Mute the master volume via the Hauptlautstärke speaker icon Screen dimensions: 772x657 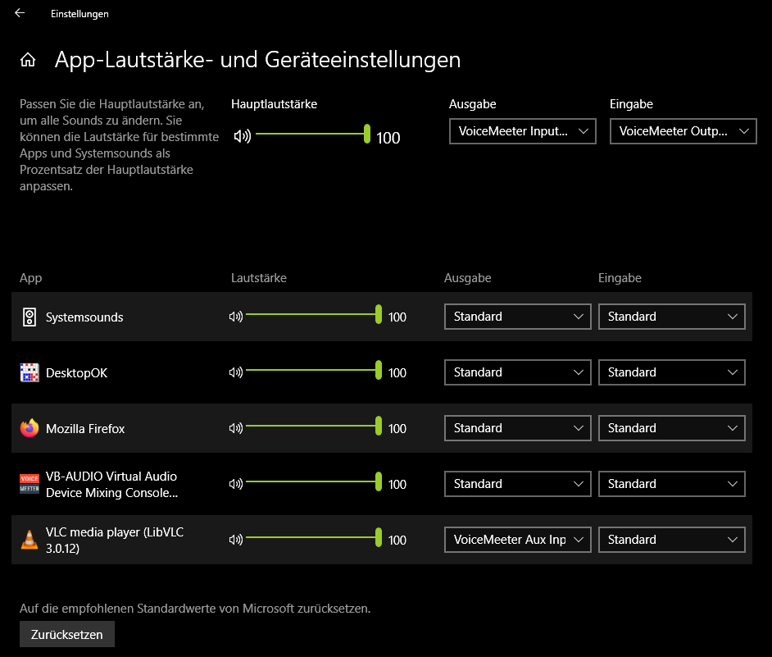[x=243, y=136]
